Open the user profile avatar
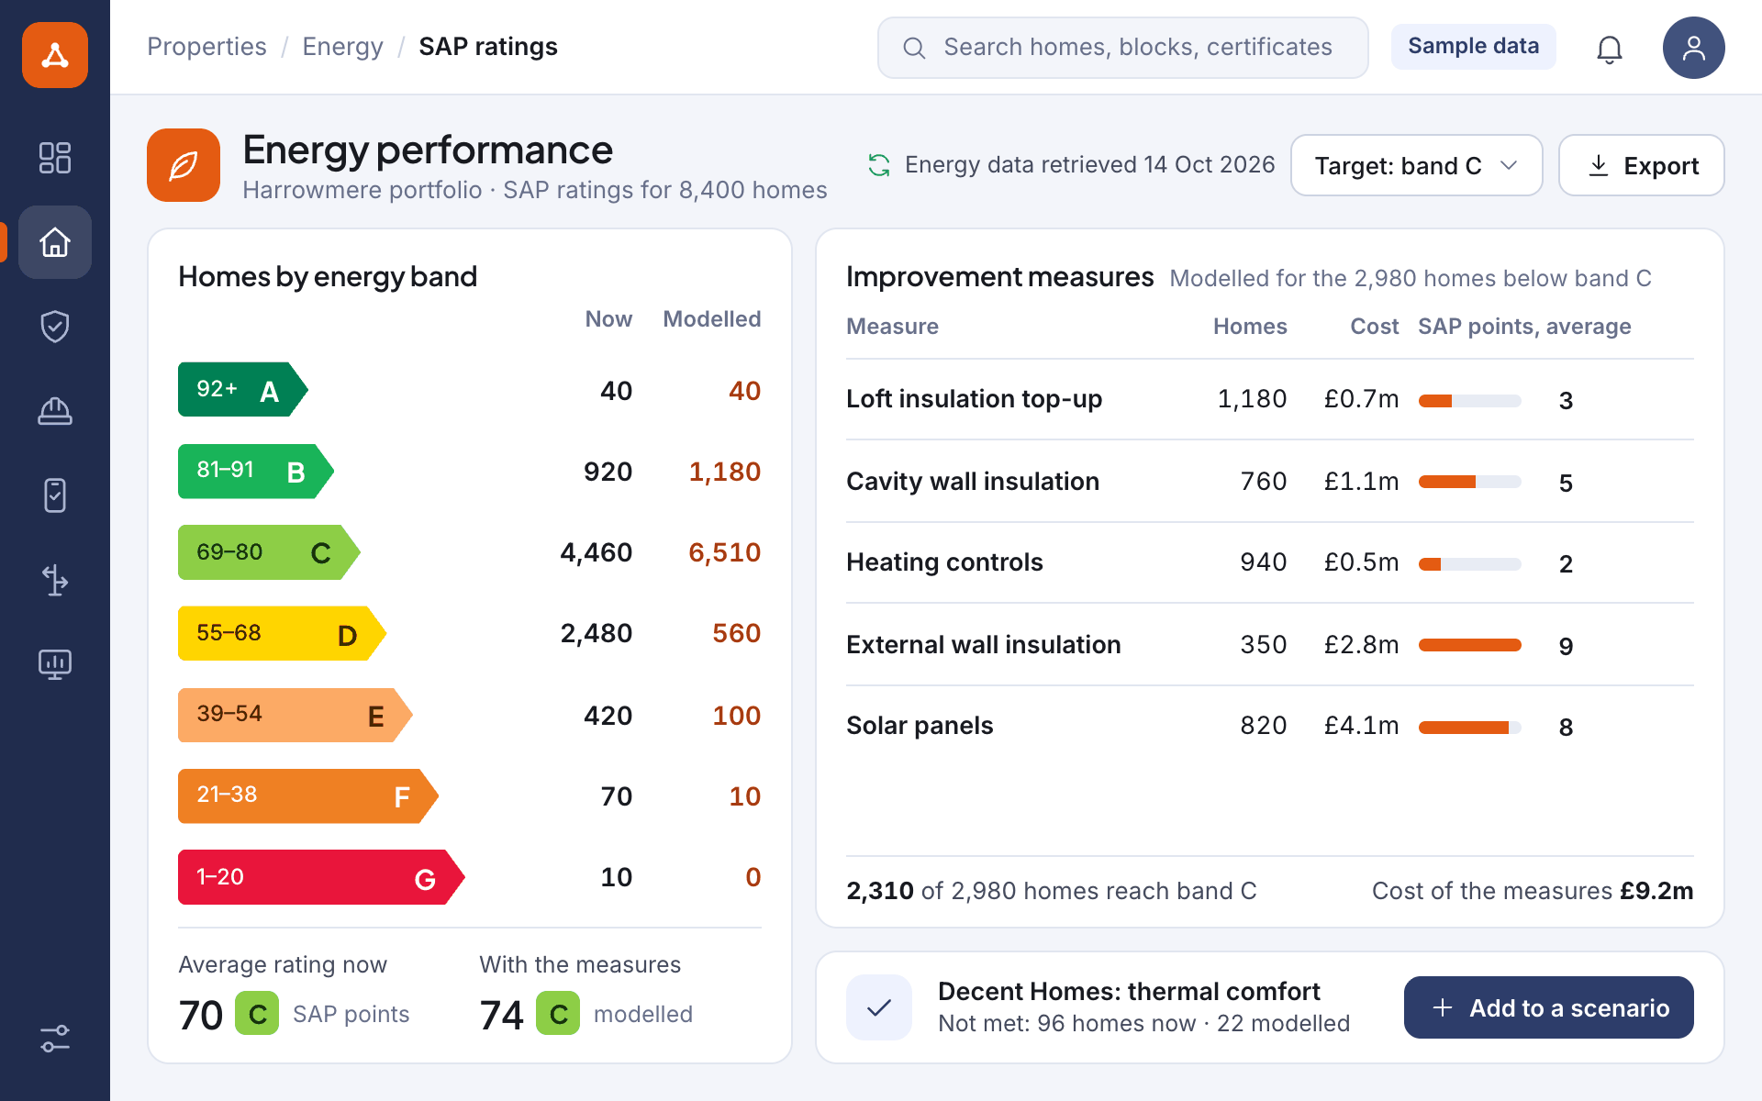 1694,48
